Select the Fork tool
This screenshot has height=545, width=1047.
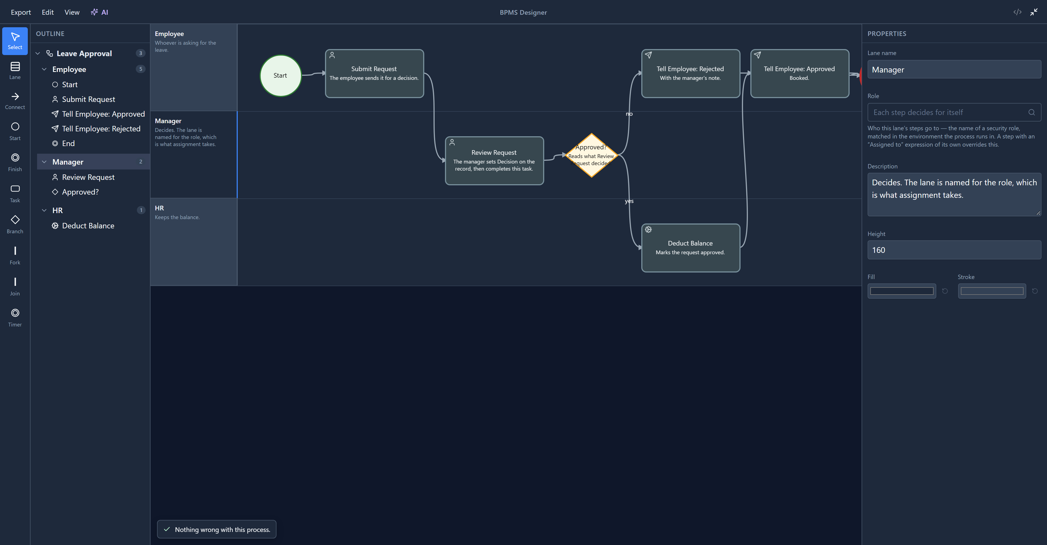pos(15,256)
